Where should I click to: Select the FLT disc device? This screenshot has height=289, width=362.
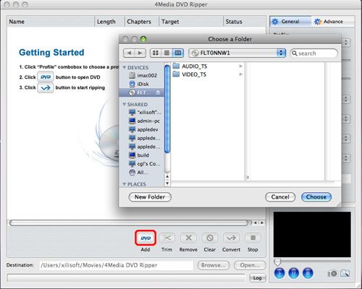pos(141,92)
